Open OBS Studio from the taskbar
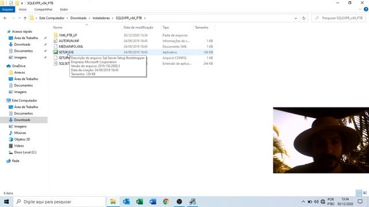This screenshot has height=207, width=369. (179, 202)
